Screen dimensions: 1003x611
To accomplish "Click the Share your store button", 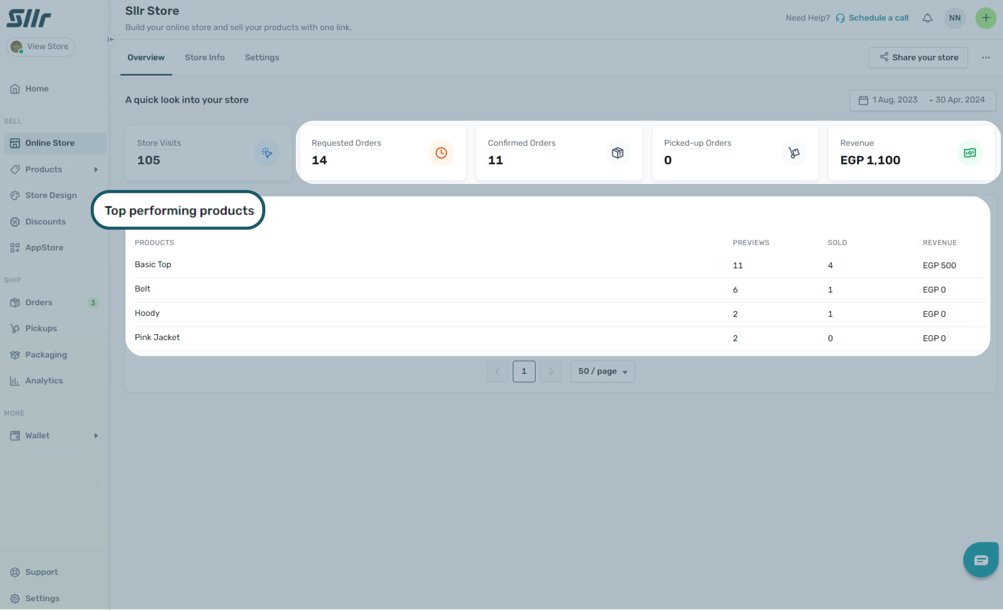I will [918, 58].
